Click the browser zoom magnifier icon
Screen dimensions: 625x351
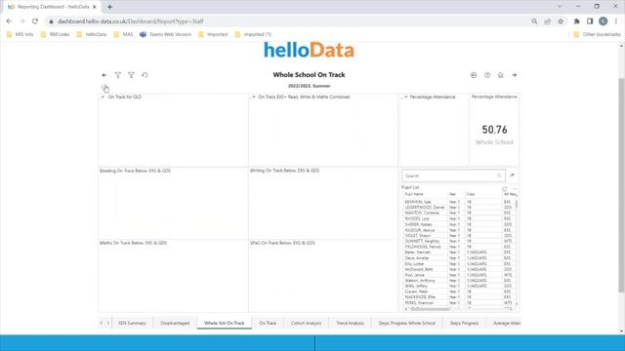click(534, 21)
